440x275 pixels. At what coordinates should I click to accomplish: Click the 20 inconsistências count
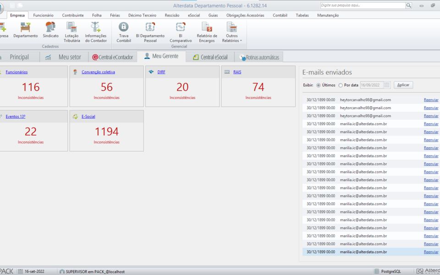click(x=182, y=87)
